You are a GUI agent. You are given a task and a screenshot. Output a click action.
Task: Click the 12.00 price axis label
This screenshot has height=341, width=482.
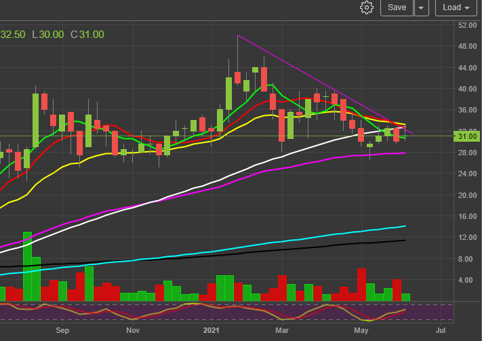pyautogui.click(x=467, y=238)
